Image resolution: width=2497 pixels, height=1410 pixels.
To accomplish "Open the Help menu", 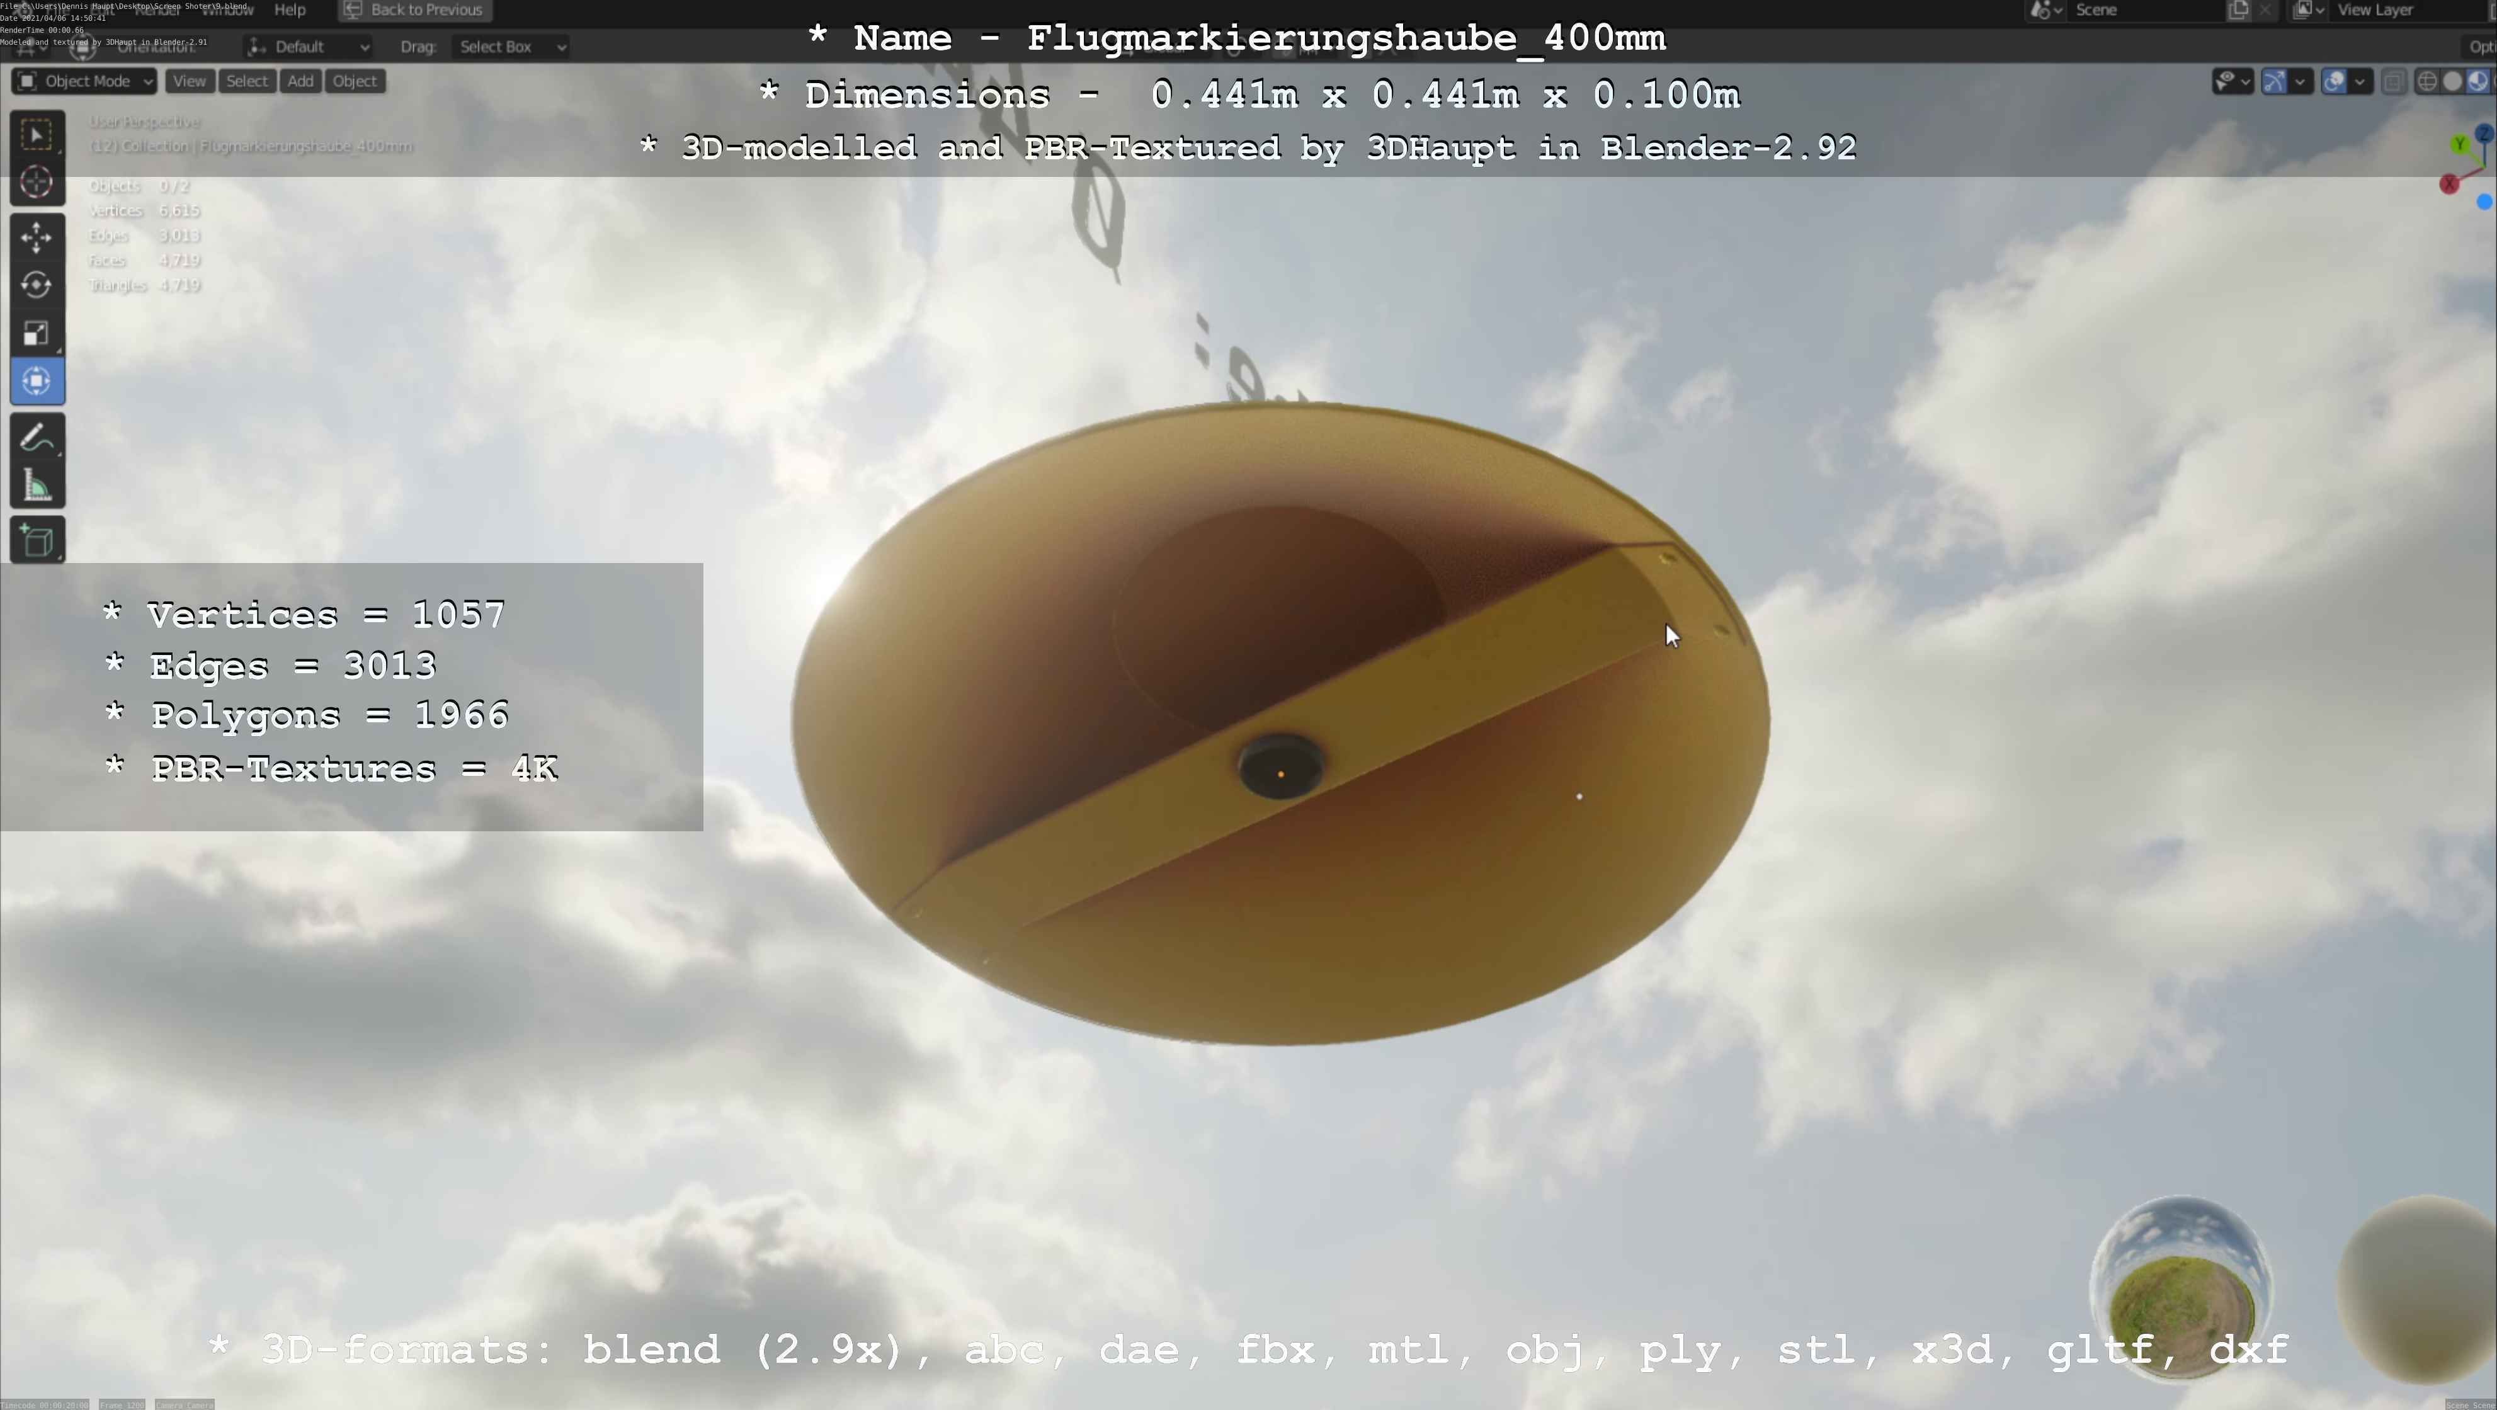I will point(290,9).
